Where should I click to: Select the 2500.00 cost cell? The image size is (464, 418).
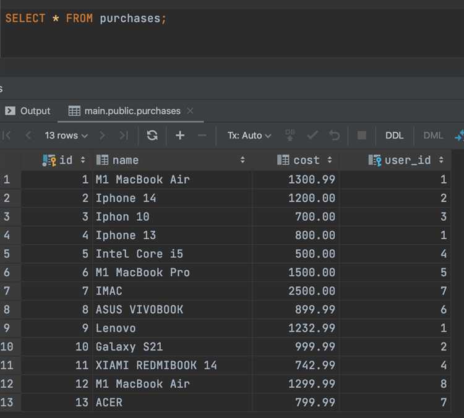[x=295, y=291]
